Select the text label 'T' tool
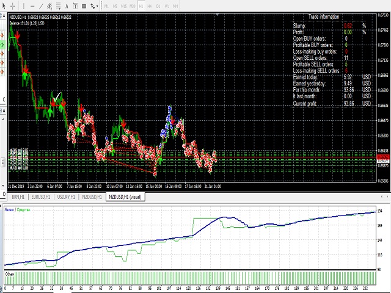This screenshot has height=293, width=391. click(x=75, y=6)
